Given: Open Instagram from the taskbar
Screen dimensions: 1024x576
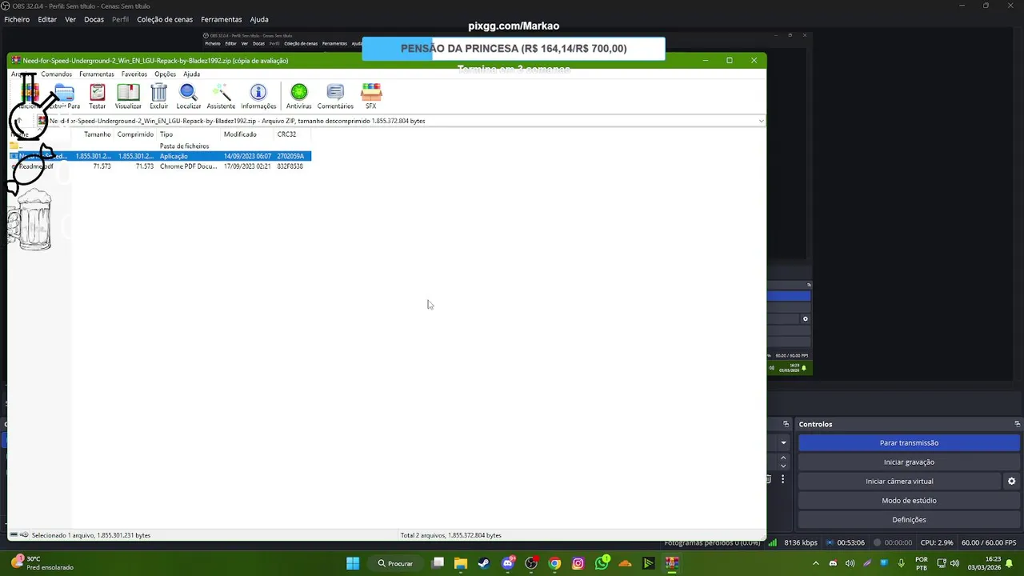Looking at the screenshot, I should [x=578, y=563].
